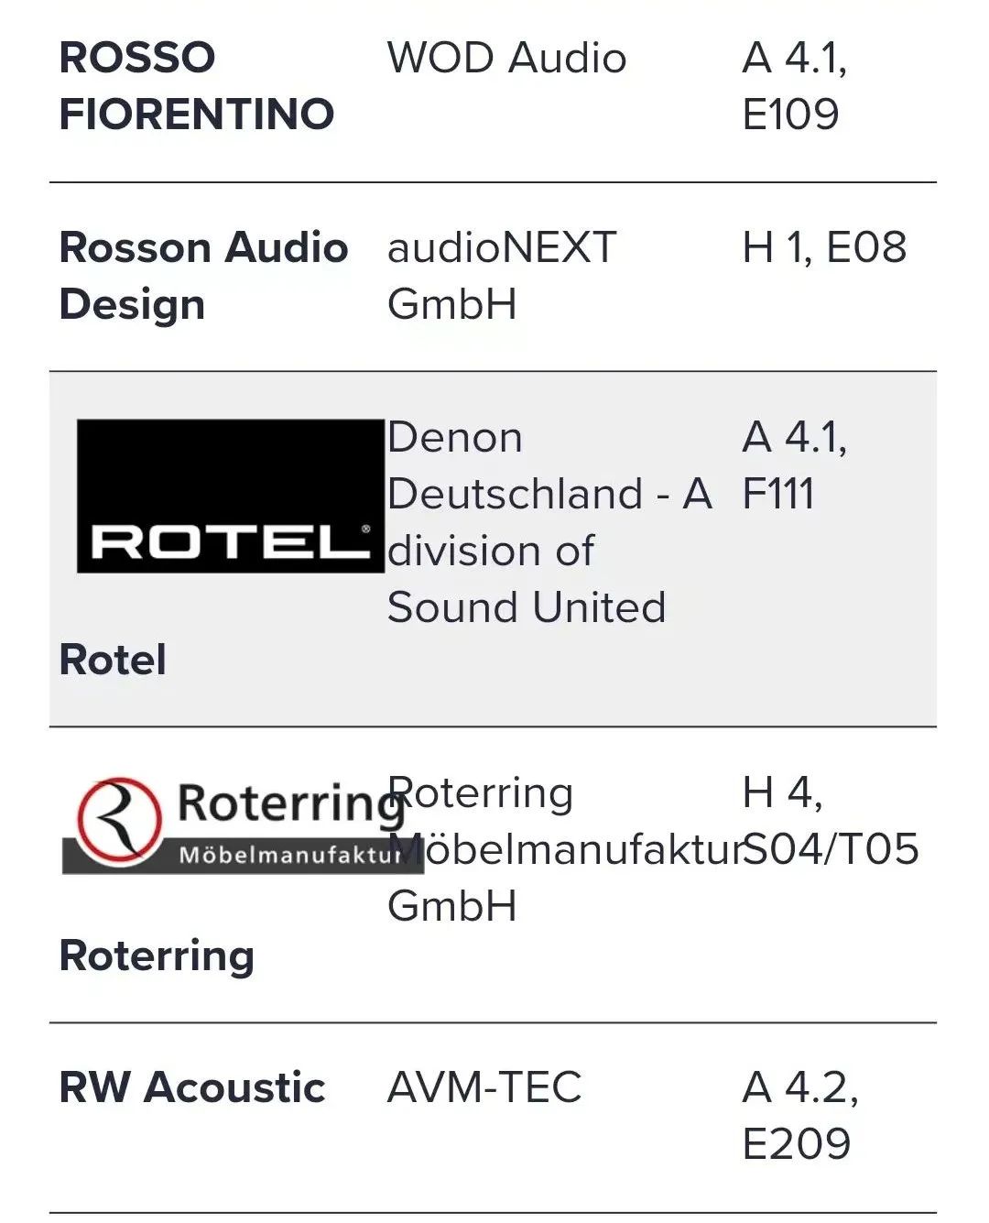Image resolution: width=989 pixels, height=1223 pixels.
Task: Select the AVM-TEC exhibitor name
Action: point(484,1087)
